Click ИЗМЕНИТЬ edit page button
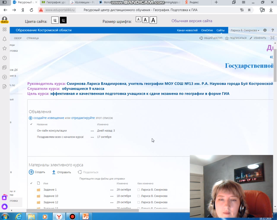This screenshot has width=277, height=220. tap(258, 38)
